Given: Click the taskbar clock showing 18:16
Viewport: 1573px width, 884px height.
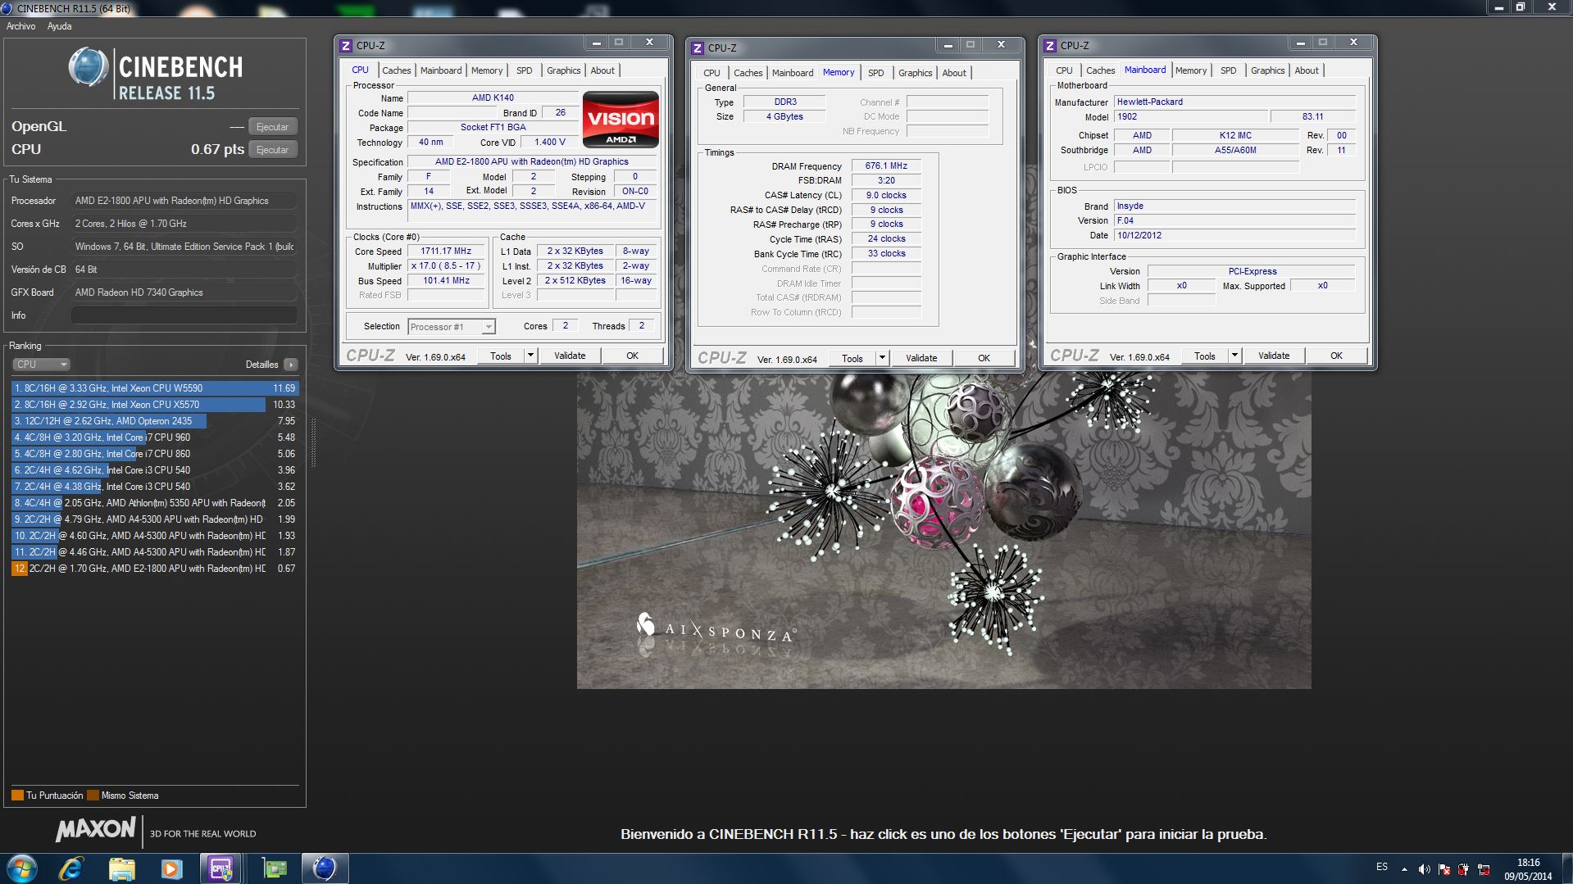Looking at the screenshot, I should pyautogui.click(x=1528, y=869).
